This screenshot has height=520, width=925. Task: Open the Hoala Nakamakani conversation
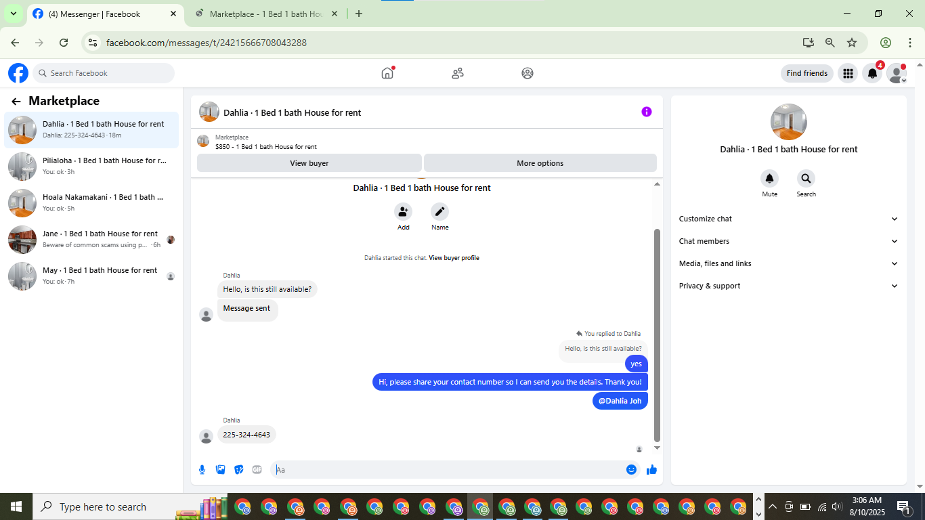91,202
